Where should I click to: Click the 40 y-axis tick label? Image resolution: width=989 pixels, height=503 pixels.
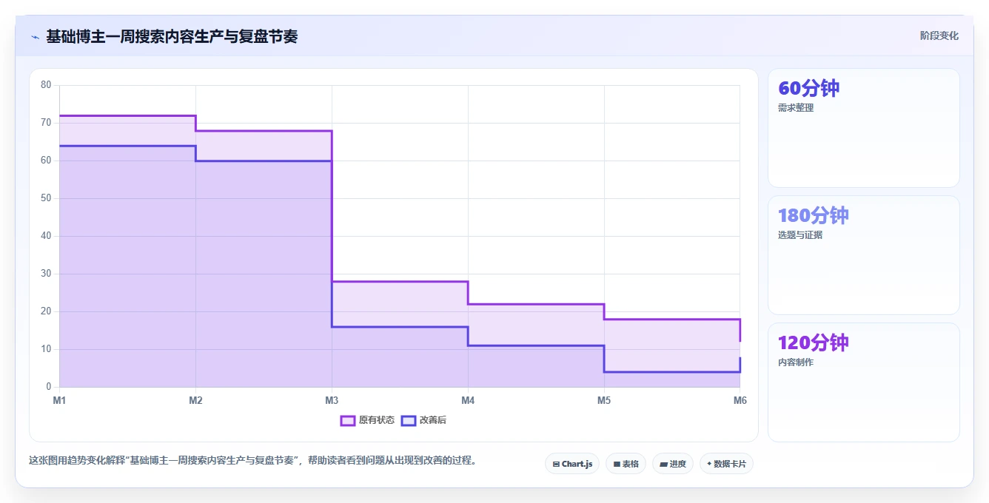coord(46,236)
